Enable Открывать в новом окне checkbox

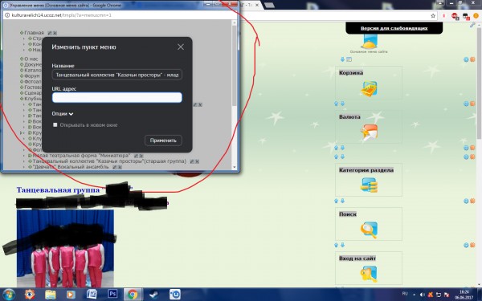point(55,124)
